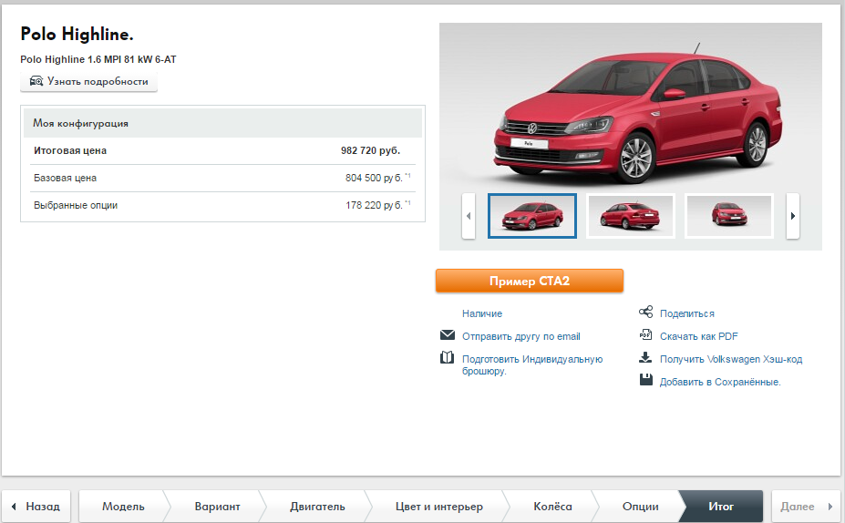Click the 178 220 руб. options price
Viewport: 845px width, 523px height.
point(374,205)
